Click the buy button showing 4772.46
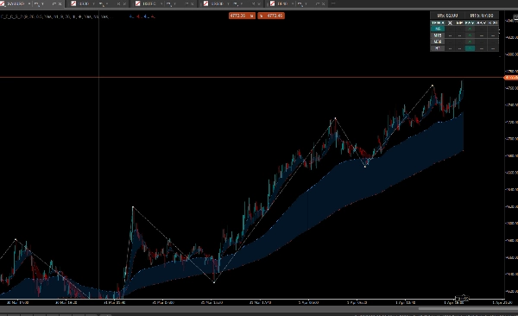The image size is (518, 316). [x=271, y=16]
